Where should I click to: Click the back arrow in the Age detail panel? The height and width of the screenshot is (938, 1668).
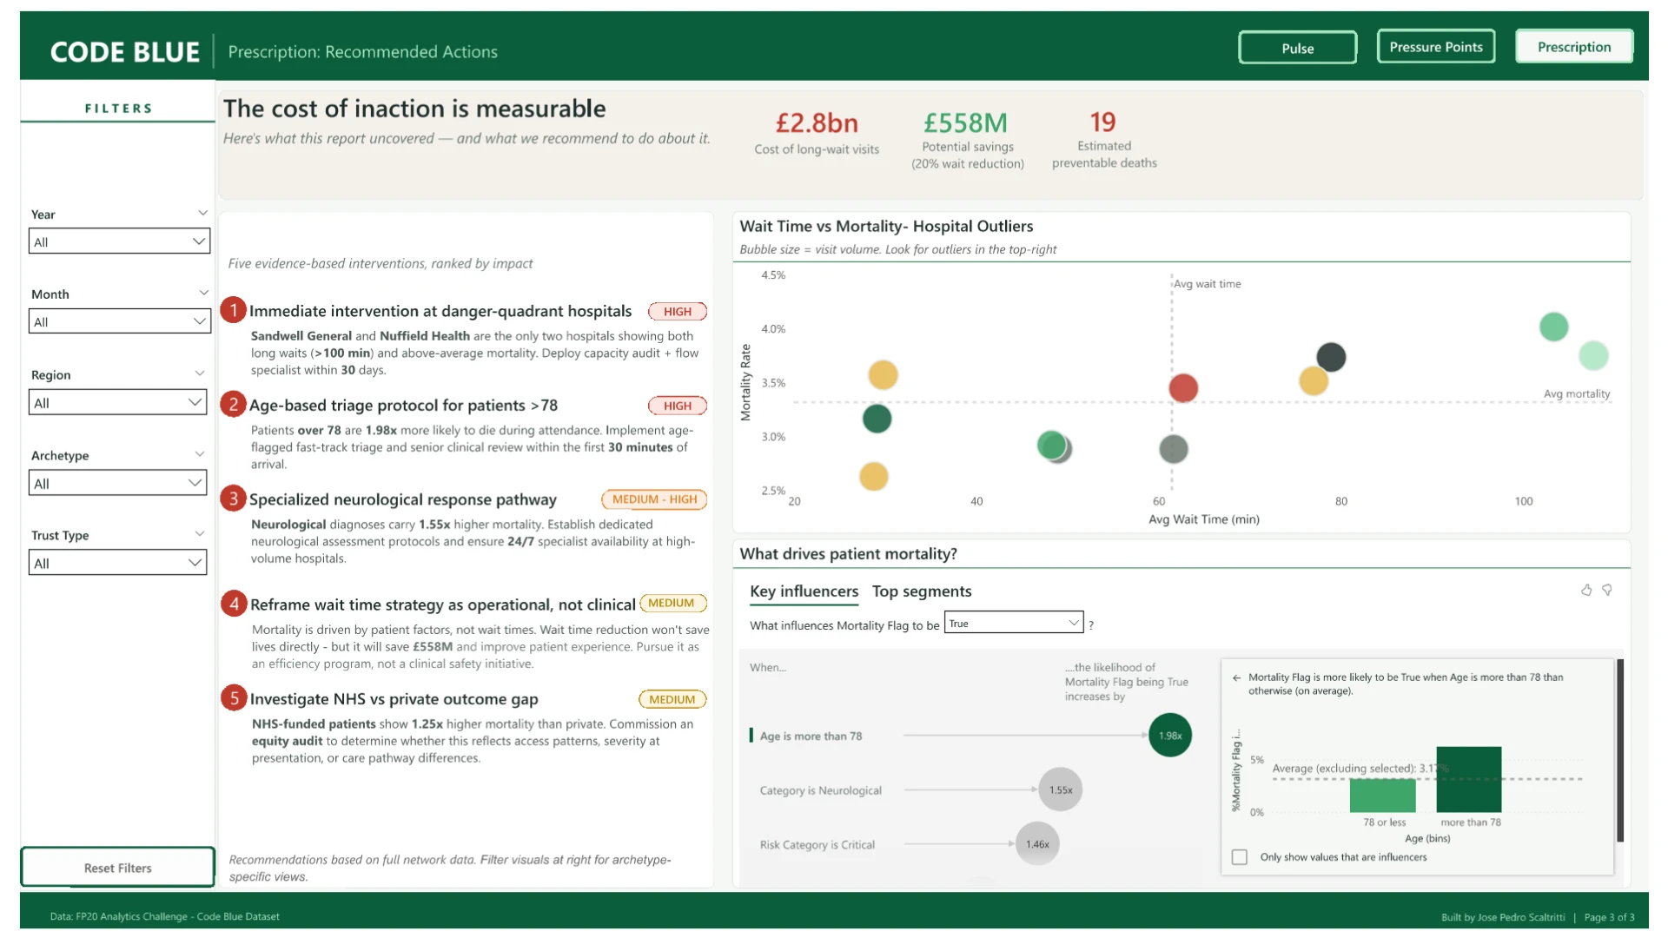tap(1236, 677)
